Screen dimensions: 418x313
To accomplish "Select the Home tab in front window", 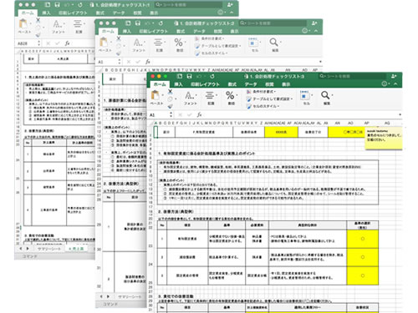I will pos(160,84).
